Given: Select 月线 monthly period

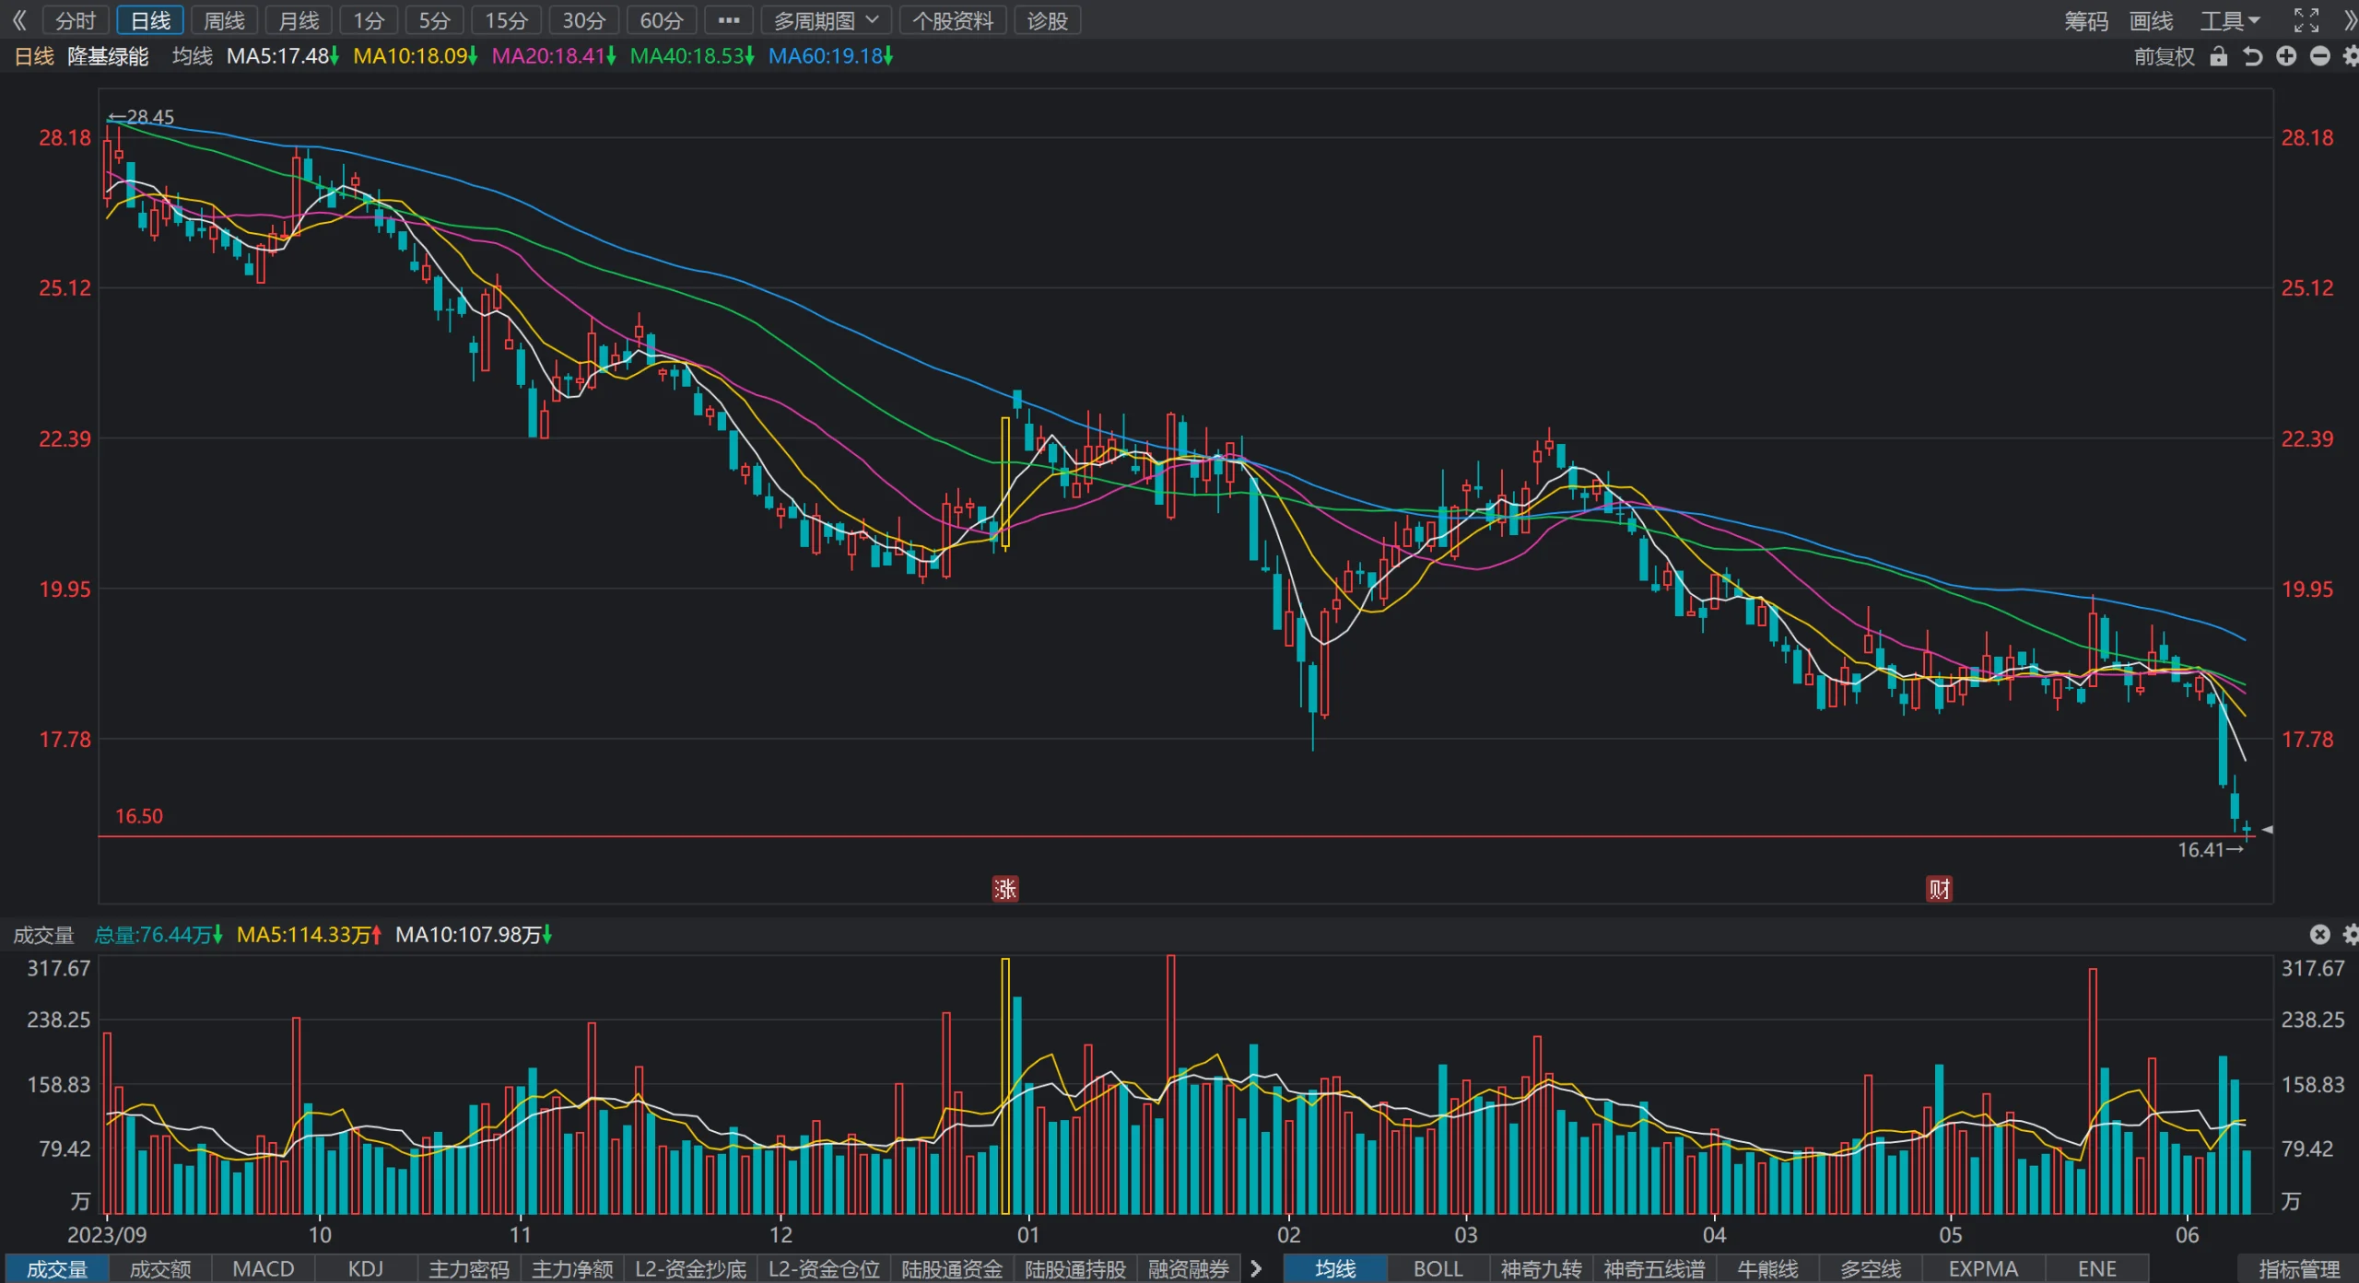Looking at the screenshot, I should (299, 20).
